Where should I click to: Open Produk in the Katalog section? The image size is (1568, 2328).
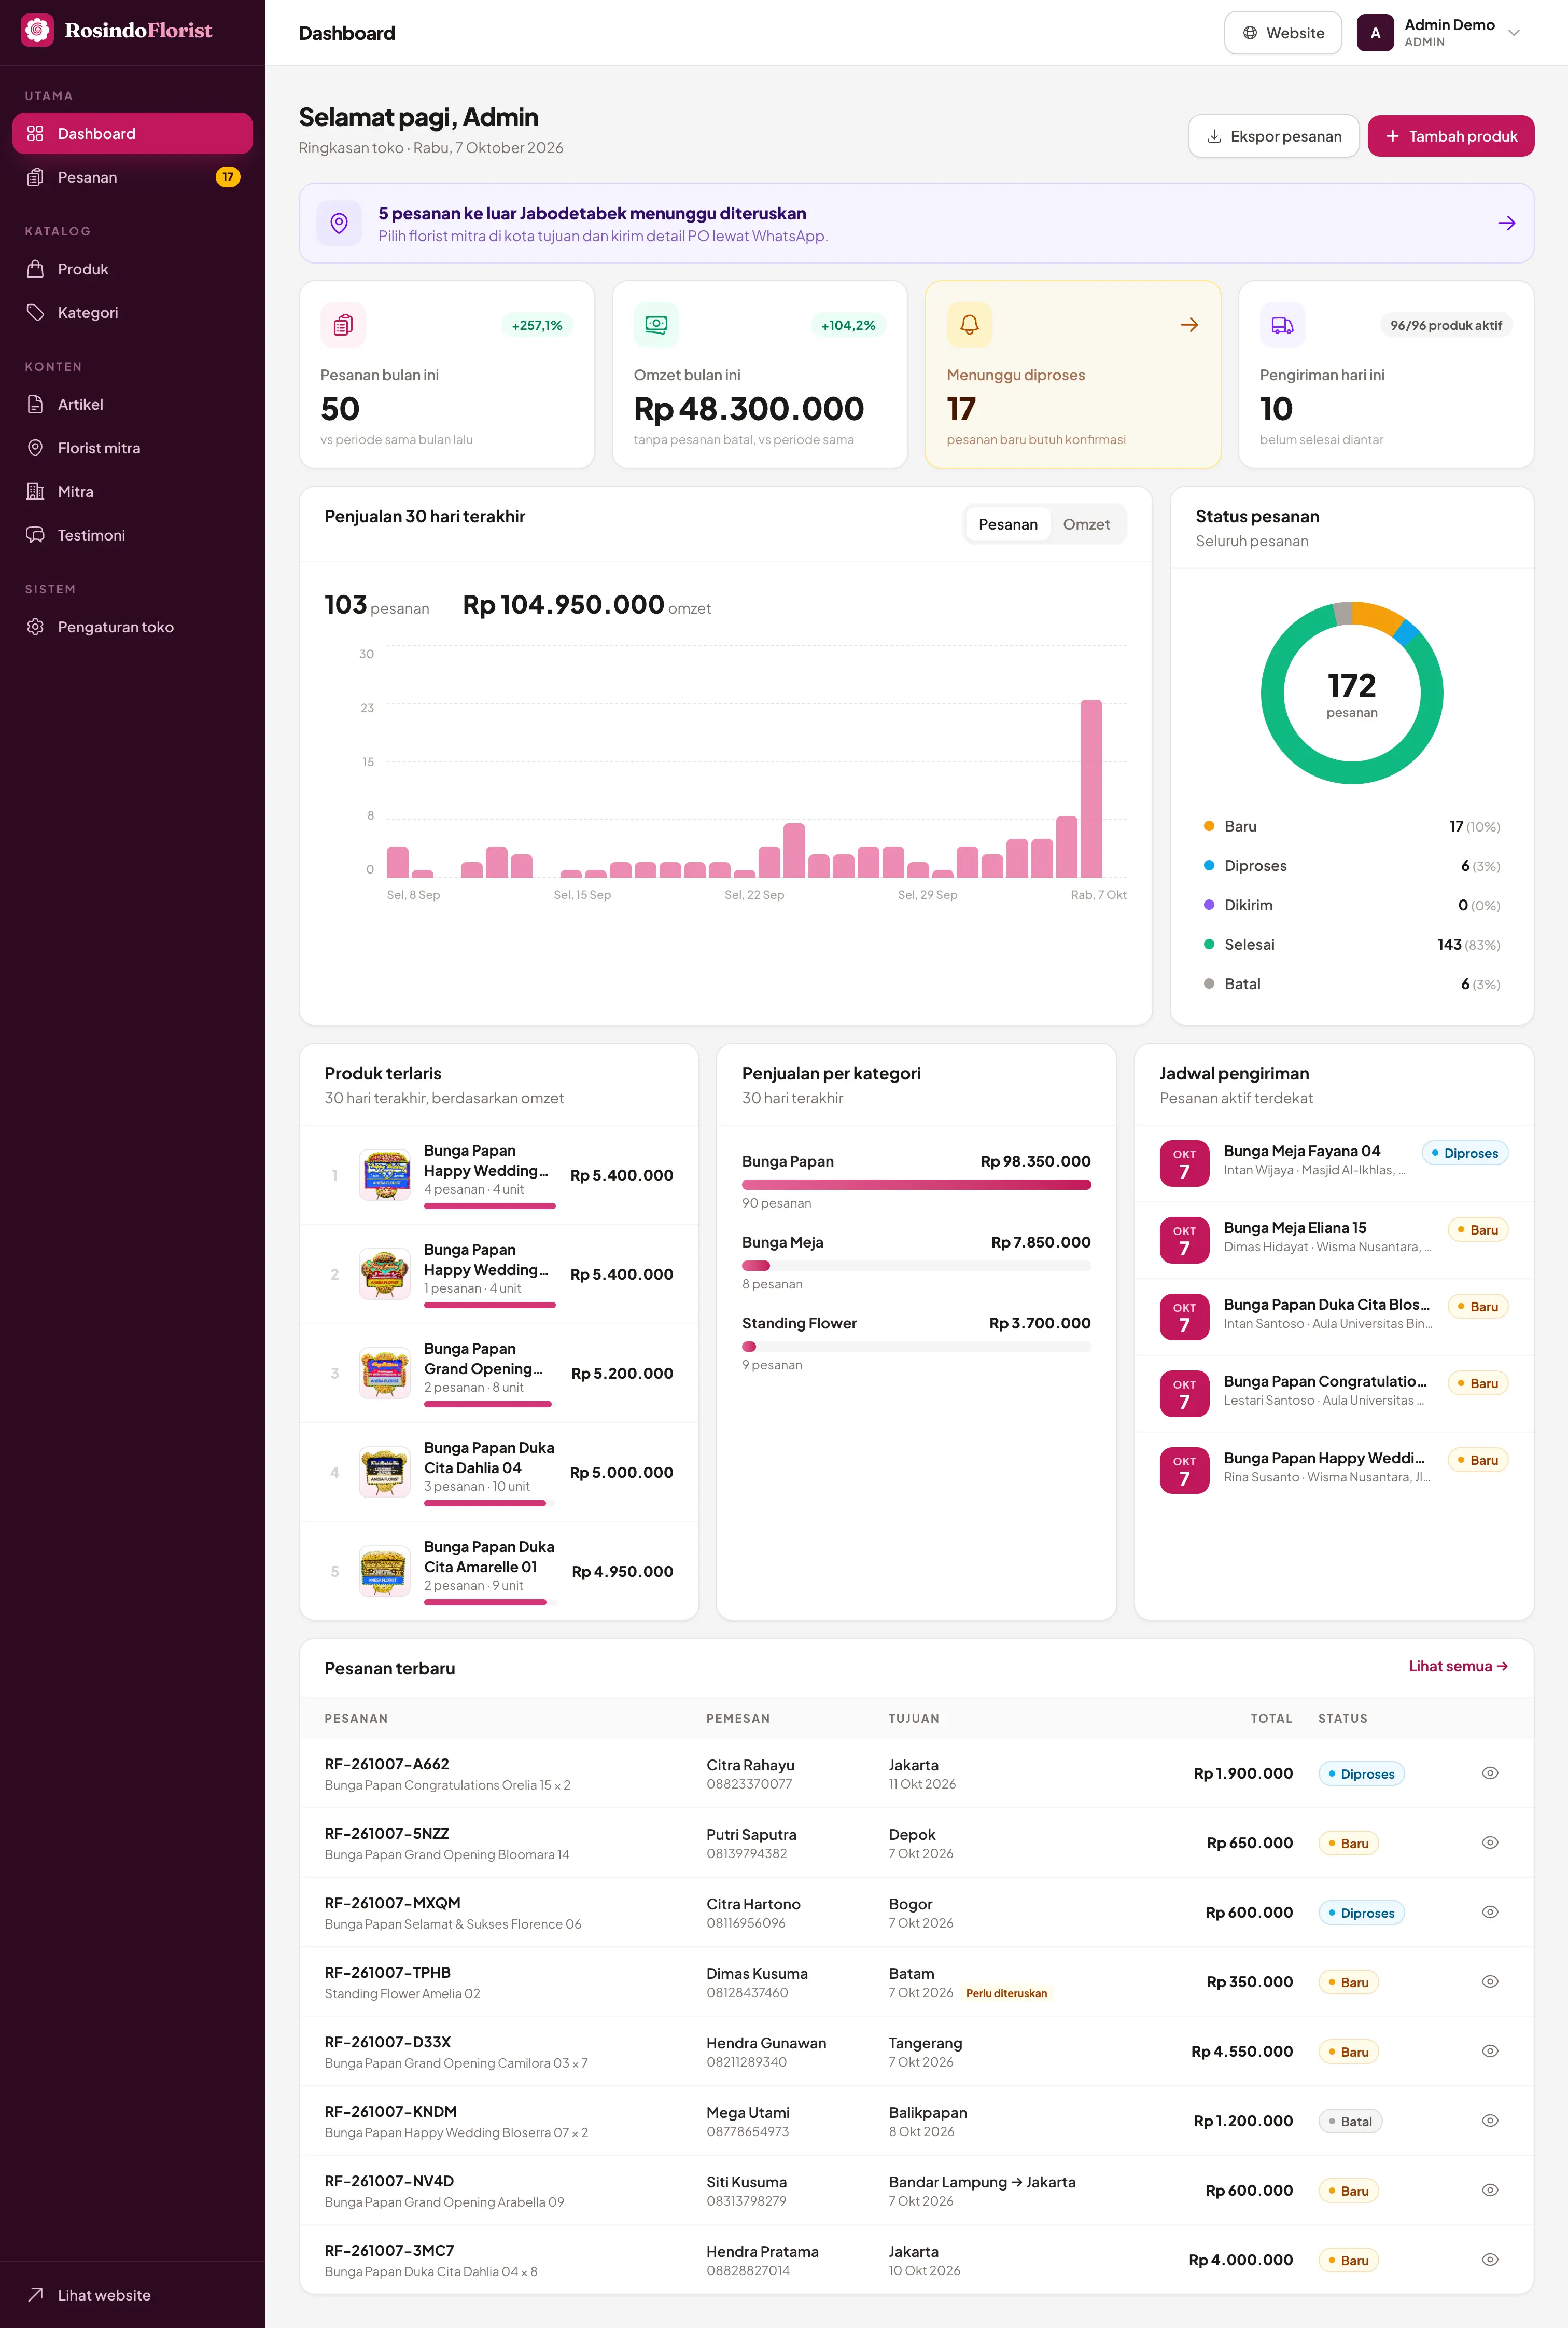pos(132,269)
